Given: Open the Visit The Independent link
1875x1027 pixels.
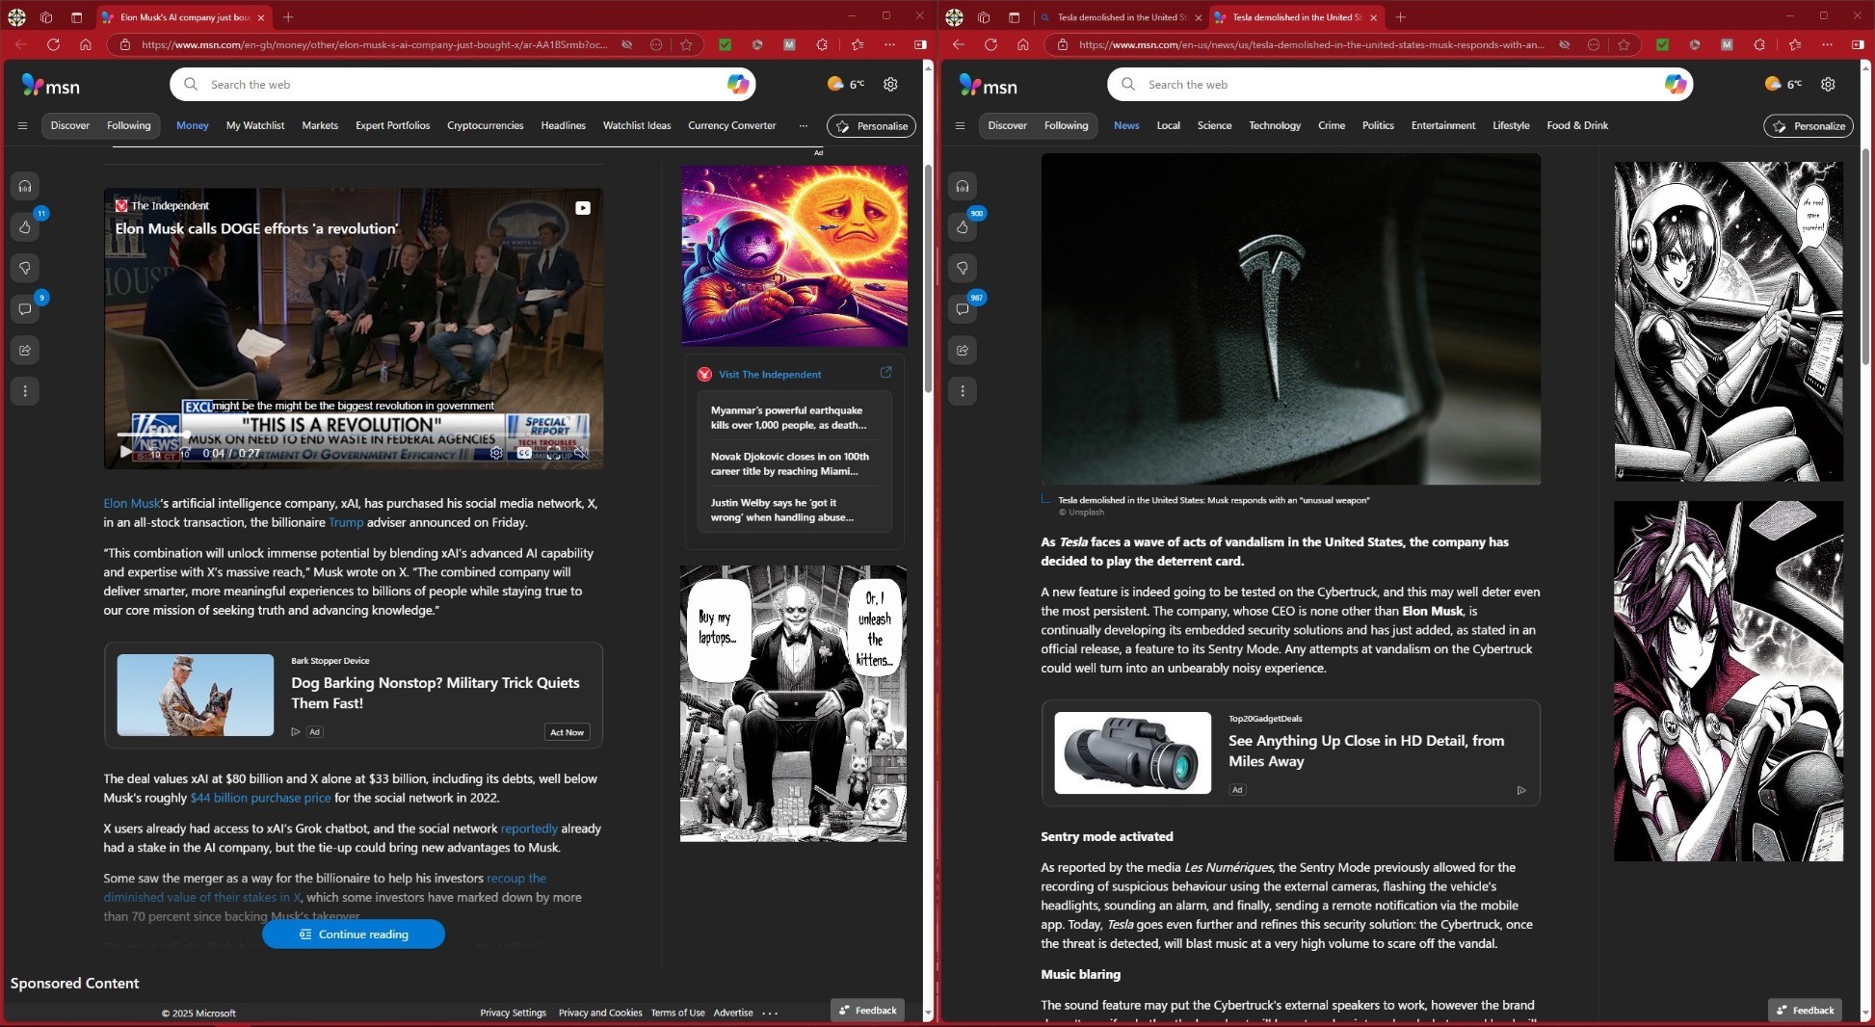Looking at the screenshot, I should [x=770, y=375].
